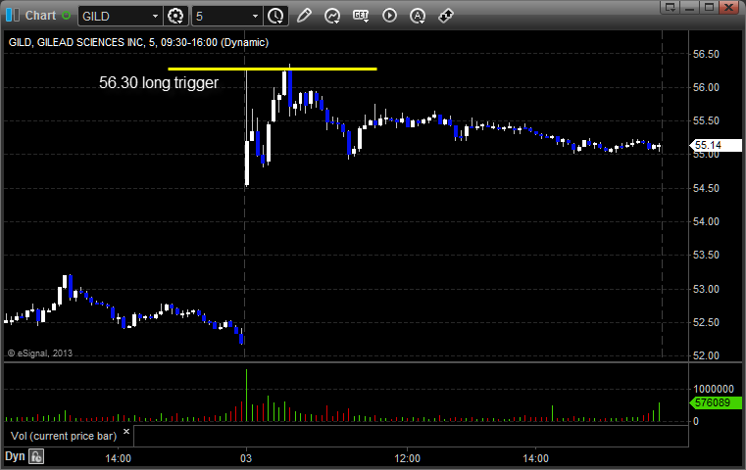Click the blue chart window icon
746x470 pixels.
13,16
